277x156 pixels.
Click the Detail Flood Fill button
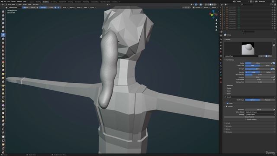click(249, 117)
